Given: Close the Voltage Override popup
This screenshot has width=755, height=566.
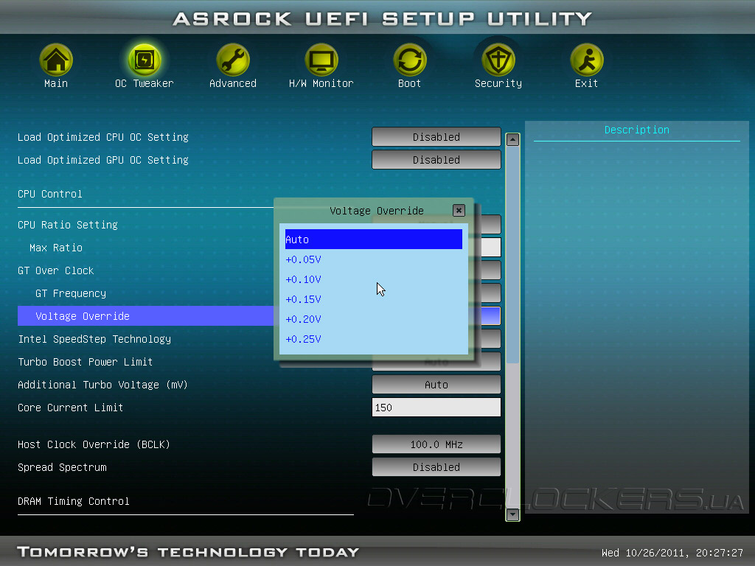Looking at the screenshot, I should tap(459, 210).
